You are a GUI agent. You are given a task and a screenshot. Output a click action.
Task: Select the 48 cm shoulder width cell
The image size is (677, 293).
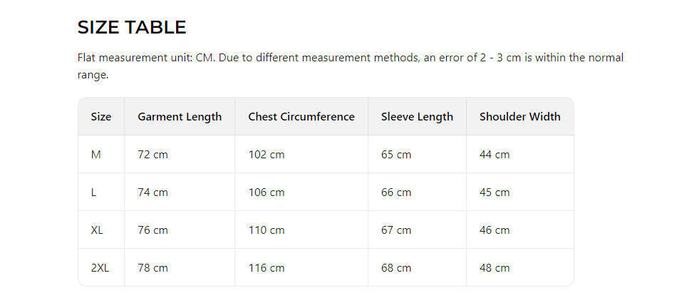[495, 268]
